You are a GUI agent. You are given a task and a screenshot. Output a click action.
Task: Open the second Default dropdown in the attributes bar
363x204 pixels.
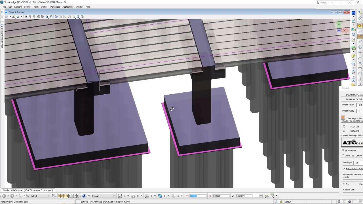[104, 196]
